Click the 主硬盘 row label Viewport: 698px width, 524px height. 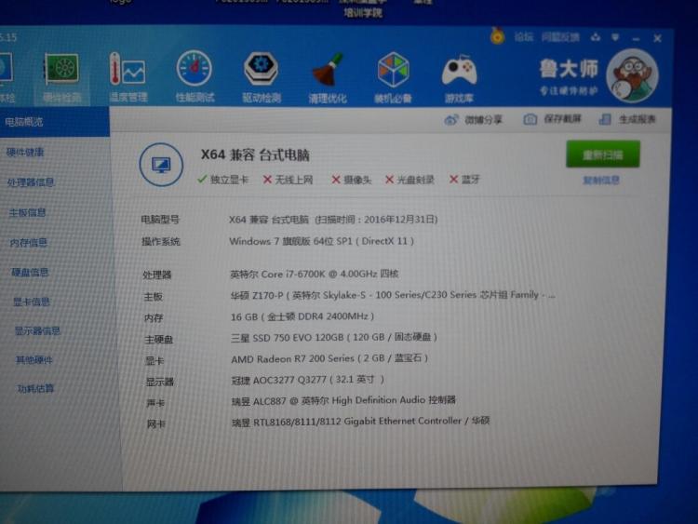pyautogui.click(x=158, y=340)
